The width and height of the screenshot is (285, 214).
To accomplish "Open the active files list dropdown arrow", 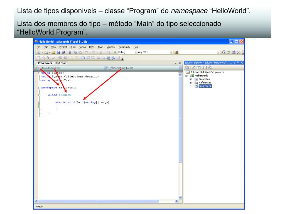I will coord(176,63).
